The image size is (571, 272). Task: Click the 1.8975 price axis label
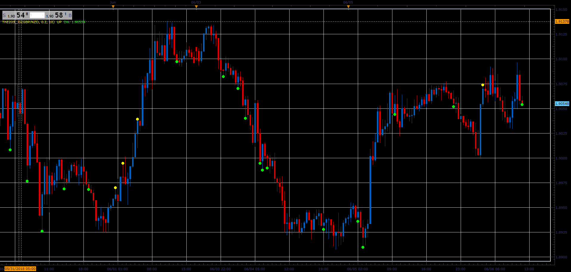[x=561, y=183]
